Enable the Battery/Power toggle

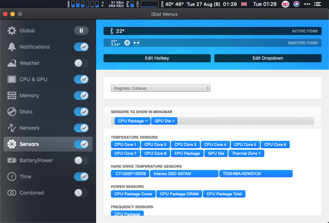click(81, 160)
